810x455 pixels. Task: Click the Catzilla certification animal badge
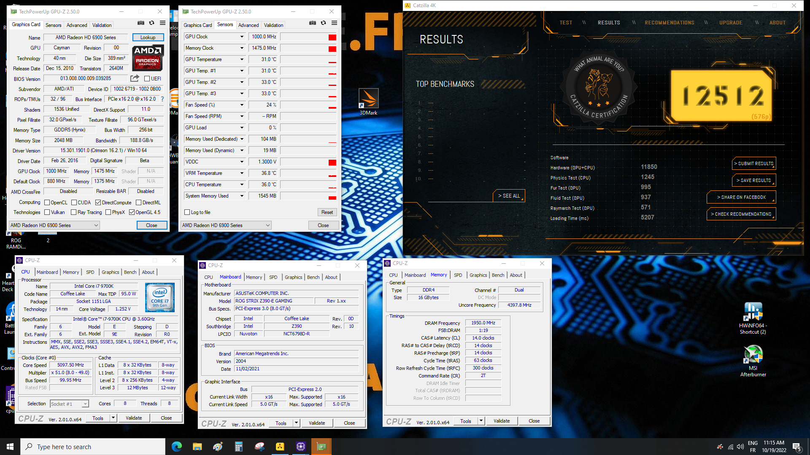(599, 88)
